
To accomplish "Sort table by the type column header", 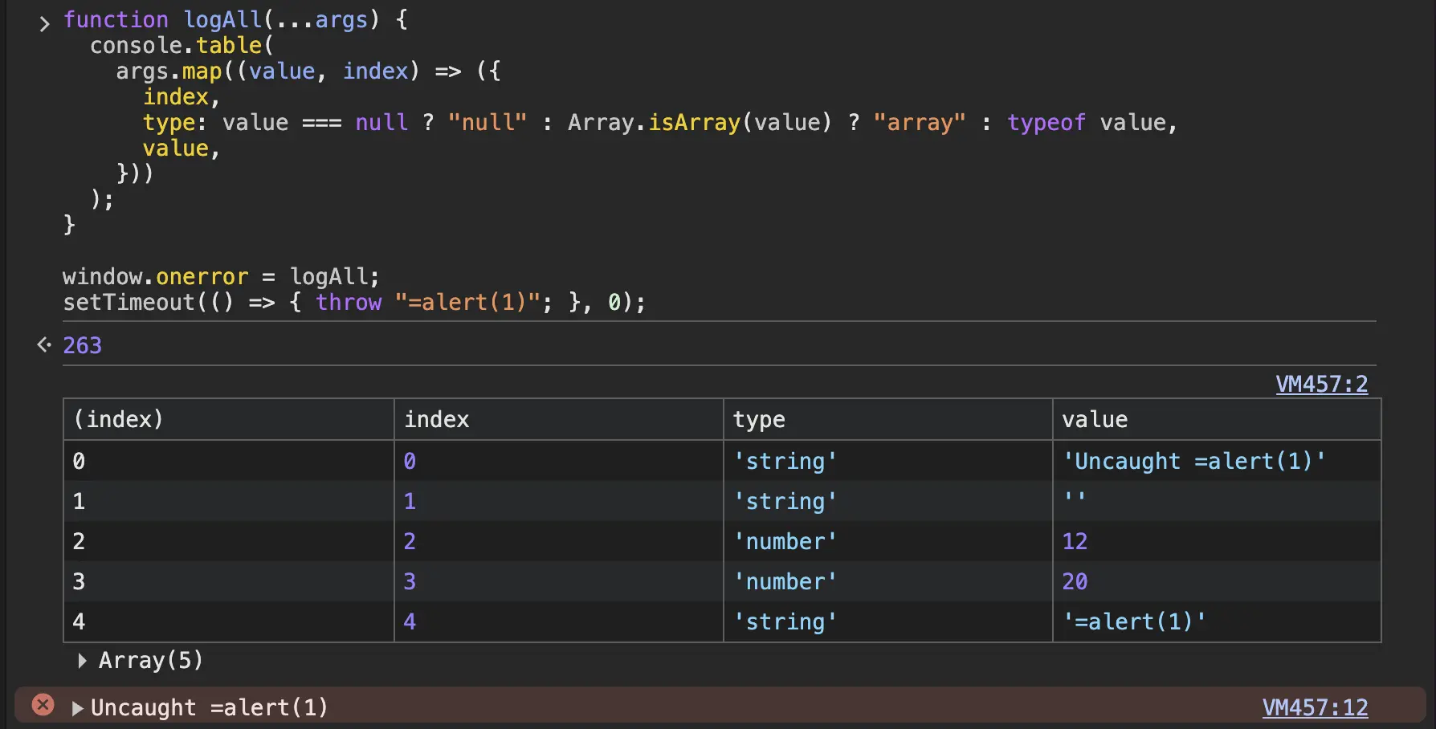I will [x=887, y=419].
